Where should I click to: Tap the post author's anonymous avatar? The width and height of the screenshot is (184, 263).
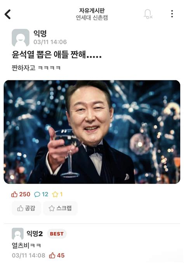21,38
